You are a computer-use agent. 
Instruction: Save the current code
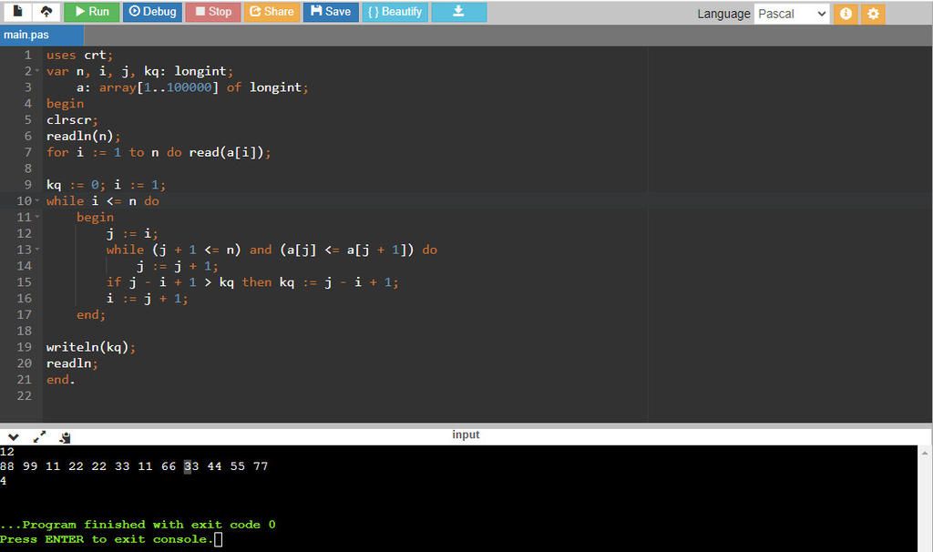tap(331, 12)
